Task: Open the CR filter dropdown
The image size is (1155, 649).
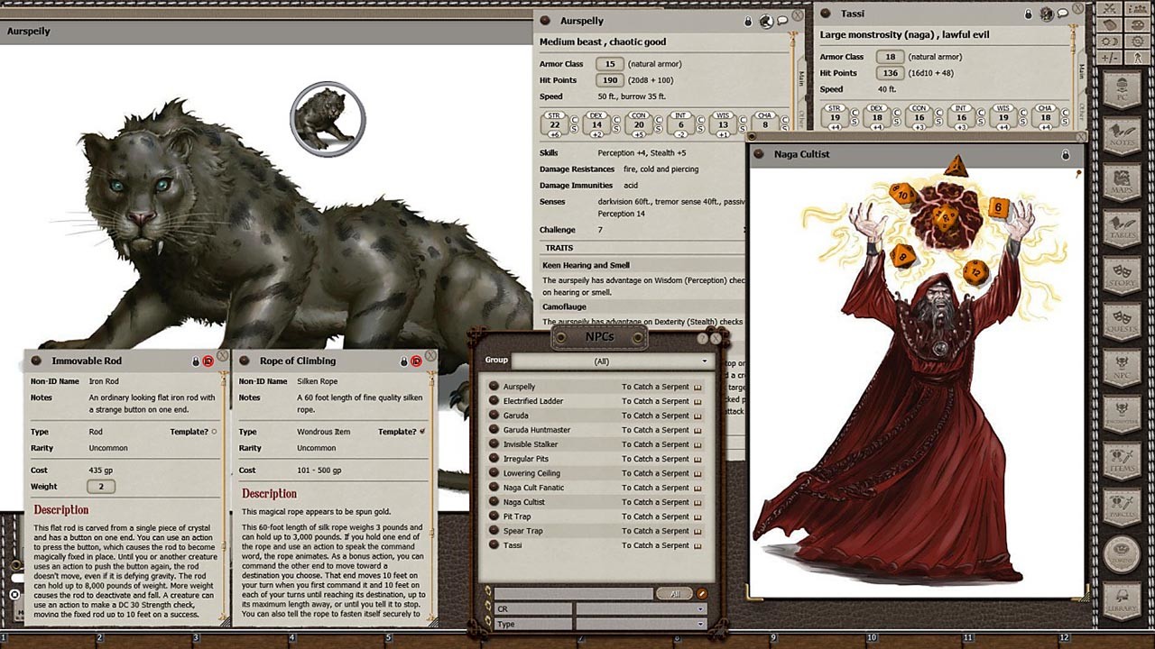Action: (700, 609)
